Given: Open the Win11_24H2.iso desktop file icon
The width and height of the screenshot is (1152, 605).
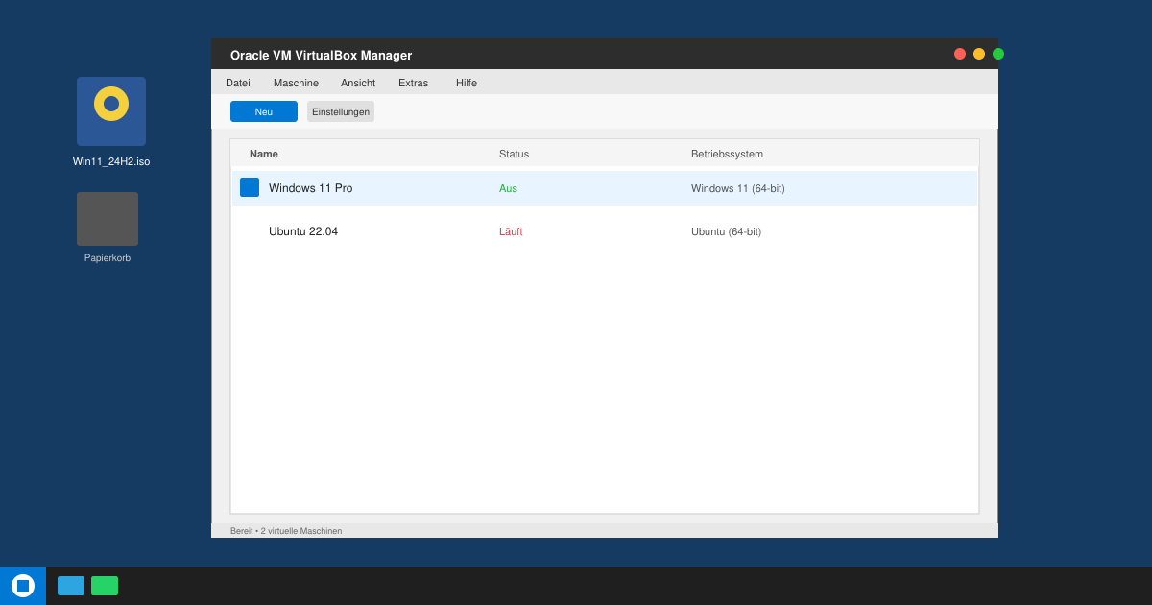Looking at the screenshot, I should pos(111,111).
